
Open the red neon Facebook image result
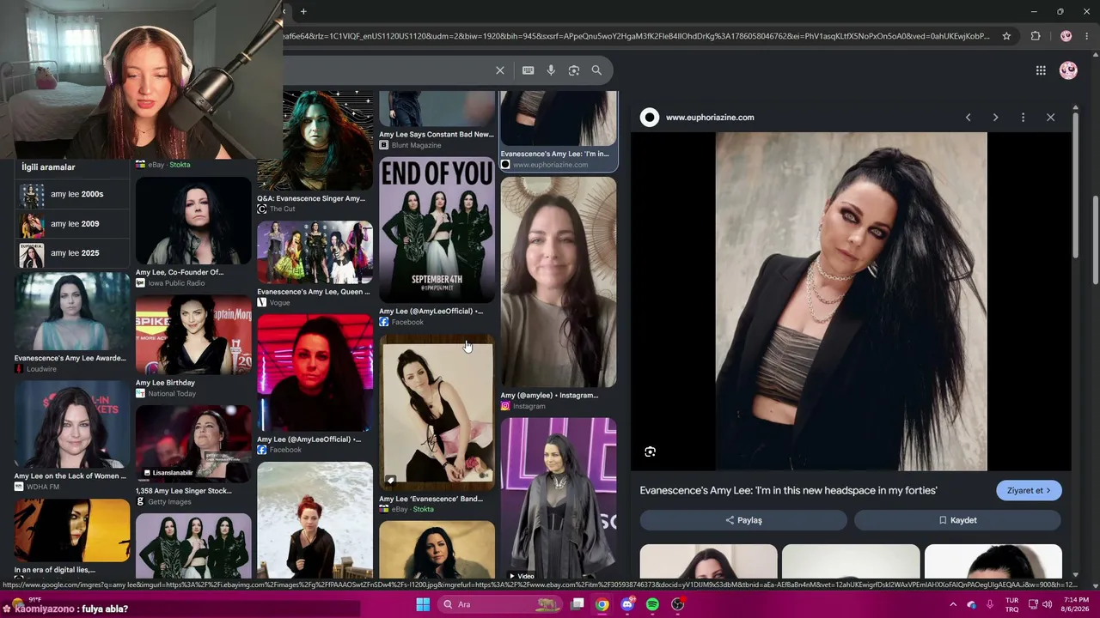point(315,373)
